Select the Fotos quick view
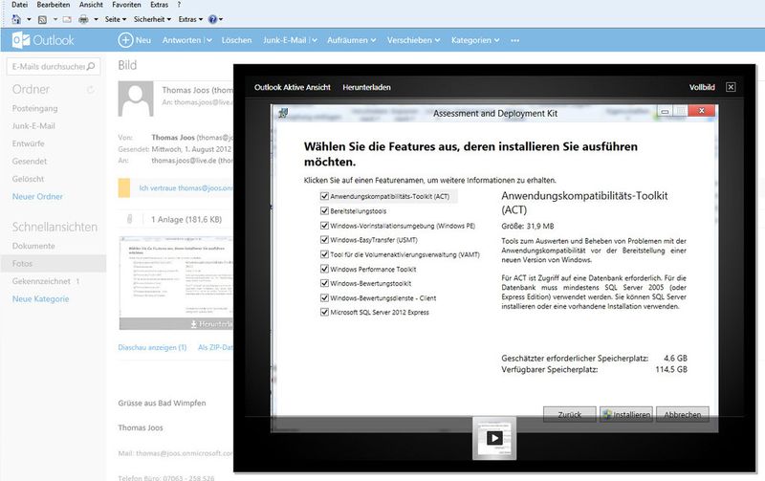765x481 pixels. [x=54, y=263]
